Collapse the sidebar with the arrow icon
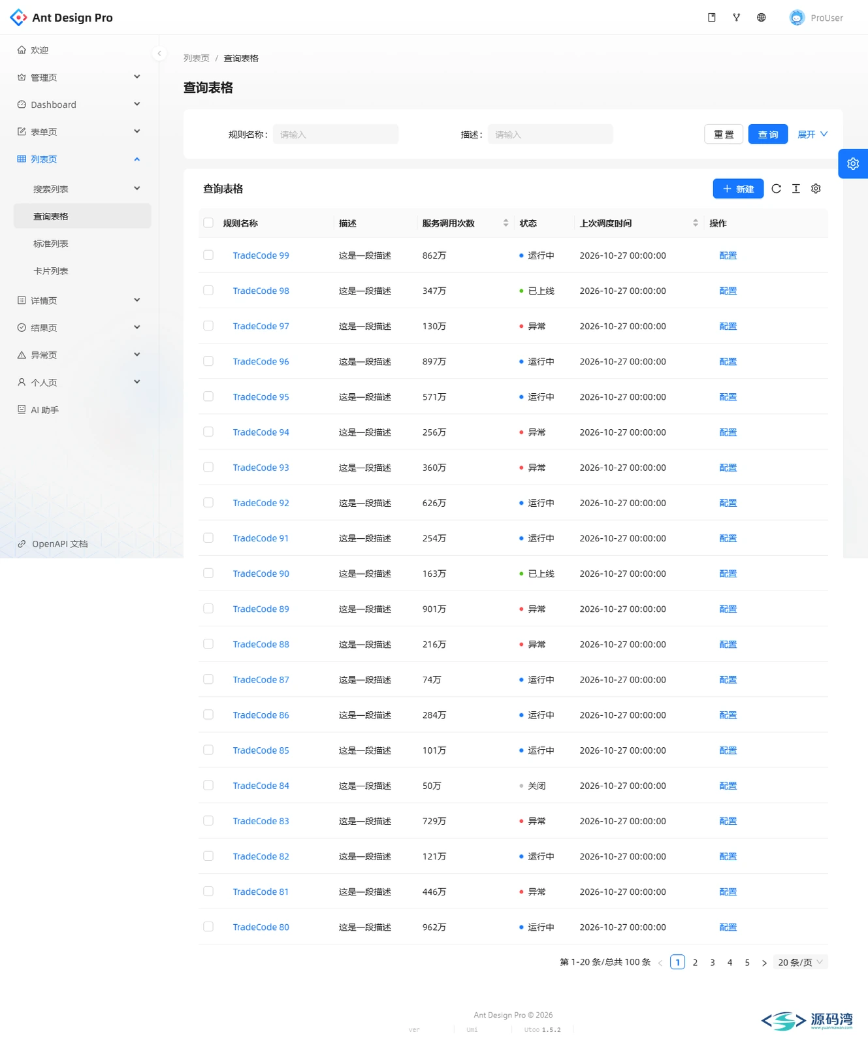The width and height of the screenshot is (868, 1045). point(159,54)
